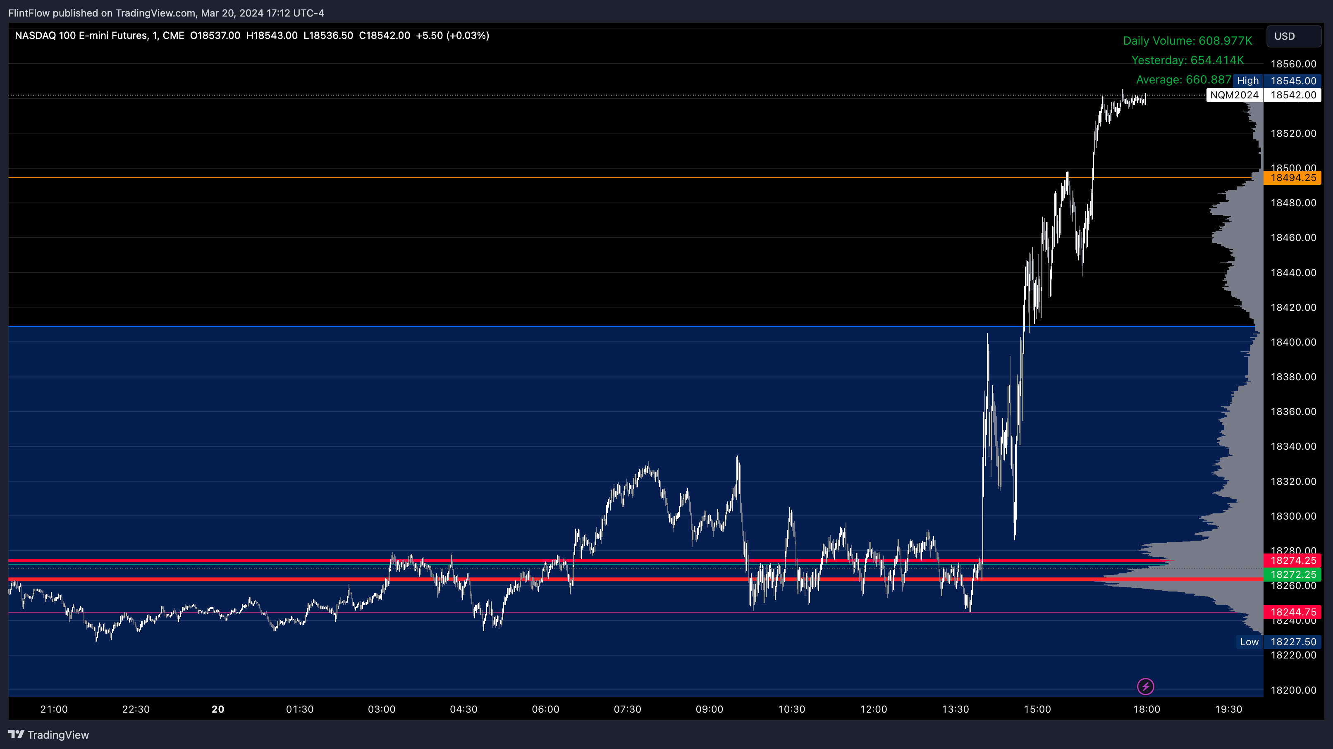Click the 13:30 time axis label
Screen dimensions: 1333x749
955,709
